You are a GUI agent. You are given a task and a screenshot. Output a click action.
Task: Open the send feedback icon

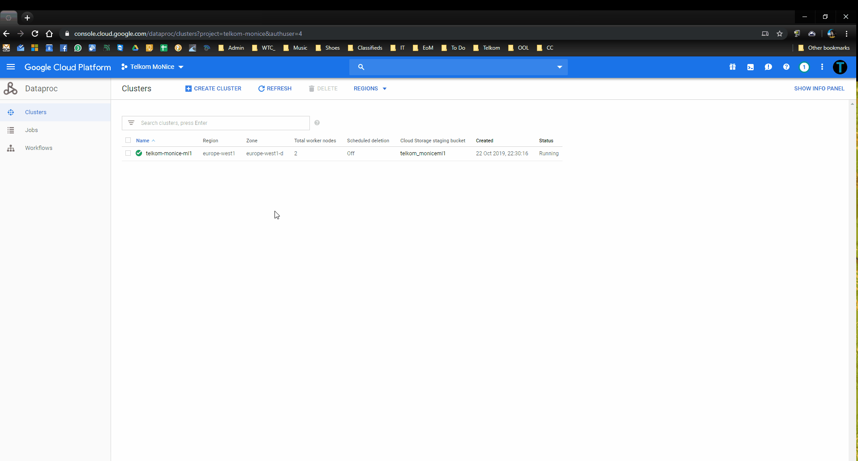click(x=768, y=67)
